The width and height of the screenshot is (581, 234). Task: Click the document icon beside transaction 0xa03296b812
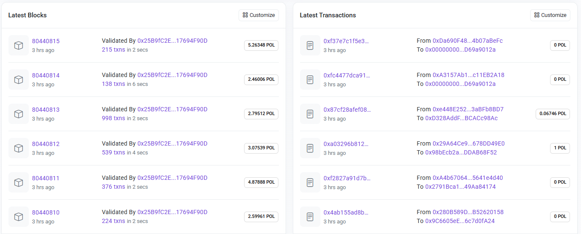(310, 148)
